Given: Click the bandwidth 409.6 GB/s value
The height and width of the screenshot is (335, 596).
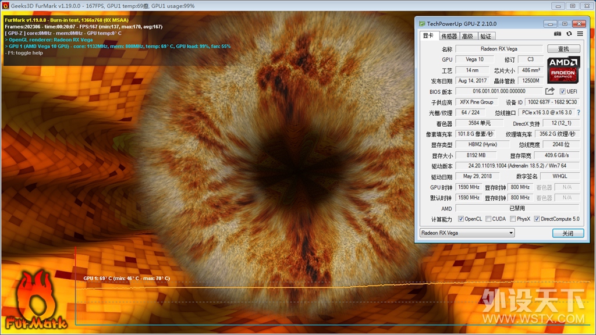Looking at the screenshot, I should tap(557, 155).
